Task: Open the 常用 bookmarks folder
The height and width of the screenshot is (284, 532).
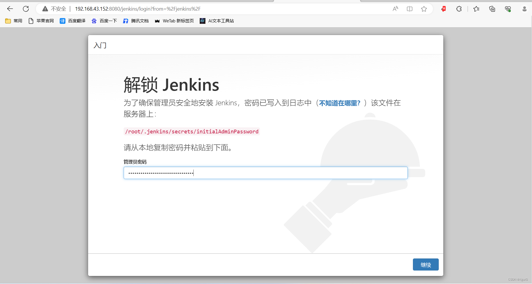Action: (x=13, y=21)
